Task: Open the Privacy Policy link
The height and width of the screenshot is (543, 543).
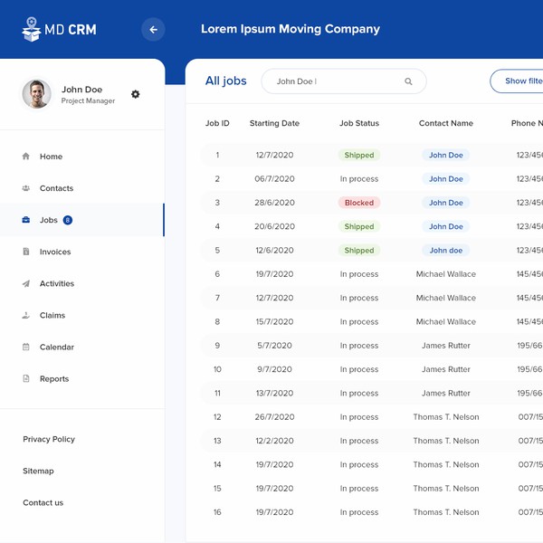Action: [49, 439]
